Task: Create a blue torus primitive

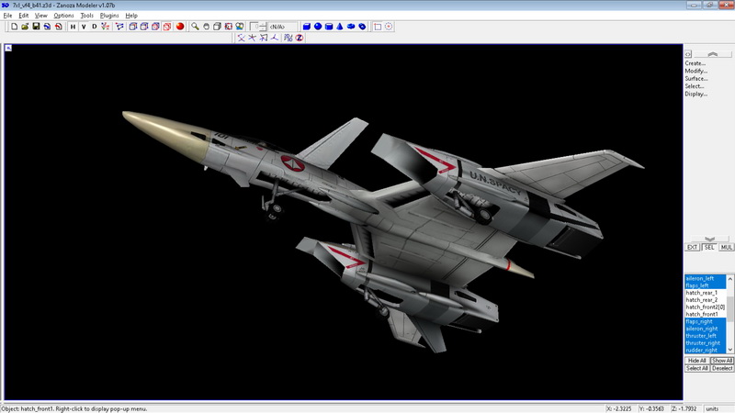Action: (x=351, y=27)
